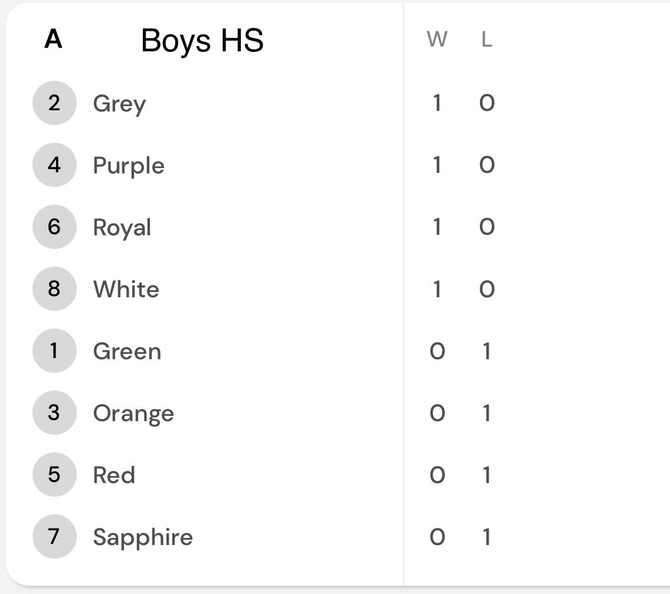Screen dimensions: 670x594
Task: Click the pool letter A label
Action: tap(53, 39)
